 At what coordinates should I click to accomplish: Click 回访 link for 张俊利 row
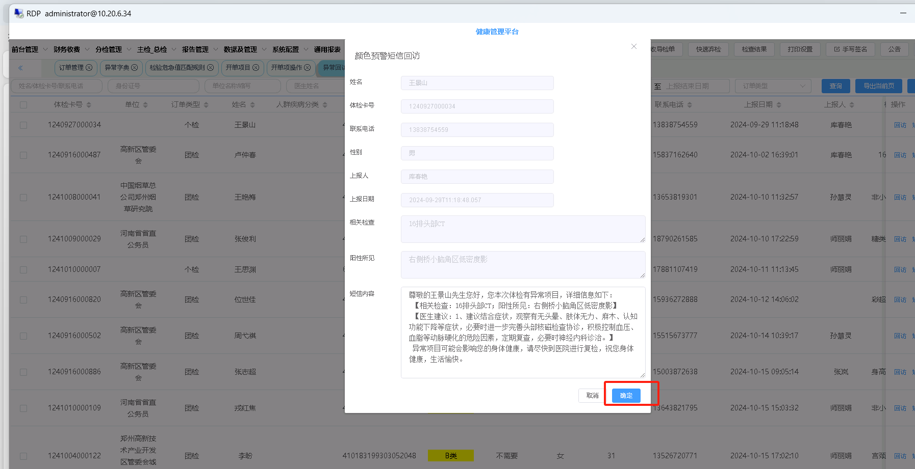(x=900, y=239)
